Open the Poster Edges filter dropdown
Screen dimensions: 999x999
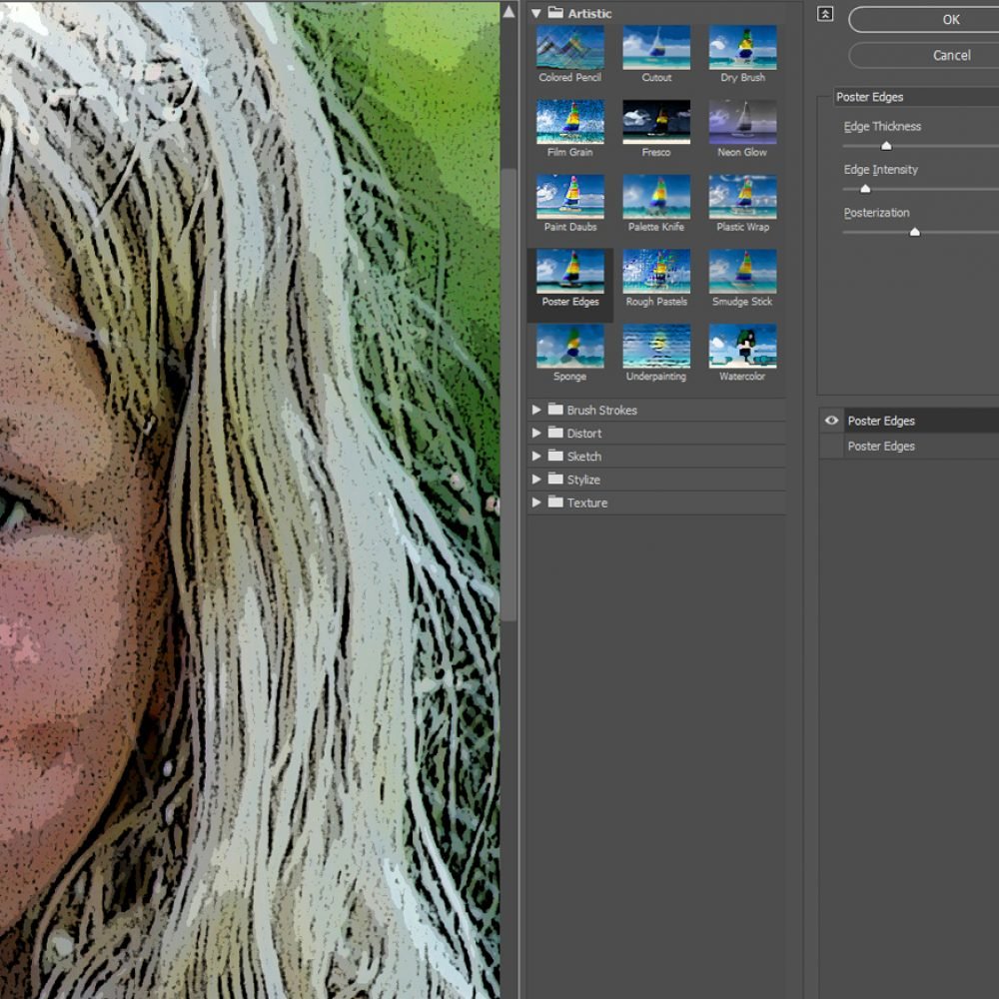(914, 97)
